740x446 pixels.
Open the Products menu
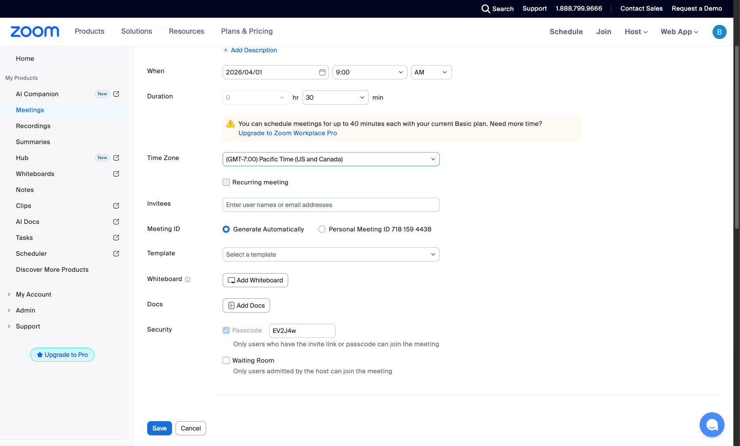pyautogui.click(x=90, y=31)
